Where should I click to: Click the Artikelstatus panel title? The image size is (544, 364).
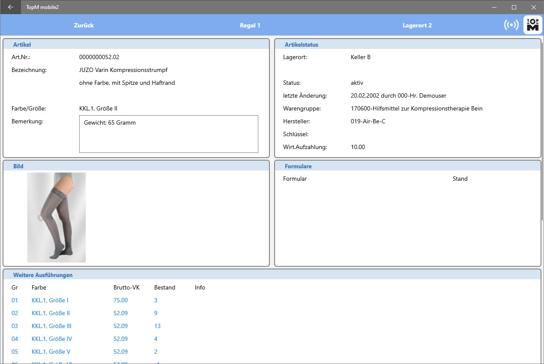click(x=302, y=45)
